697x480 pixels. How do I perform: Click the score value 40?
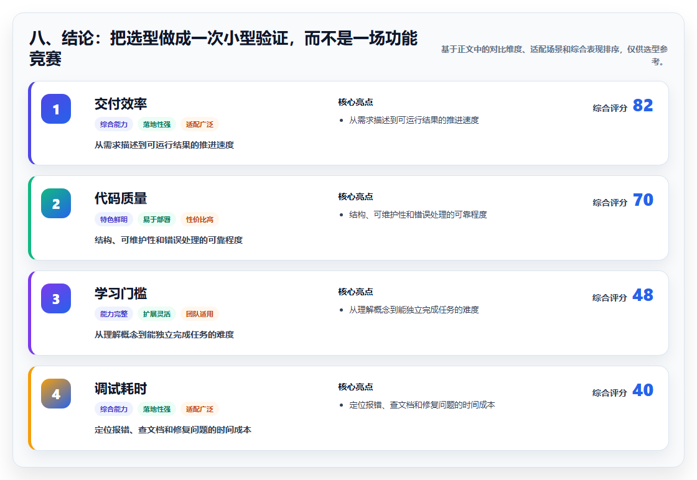(x=643, y=390)
